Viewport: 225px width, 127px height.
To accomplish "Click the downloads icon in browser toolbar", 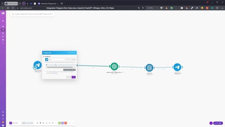I will (x=222, y=8).
